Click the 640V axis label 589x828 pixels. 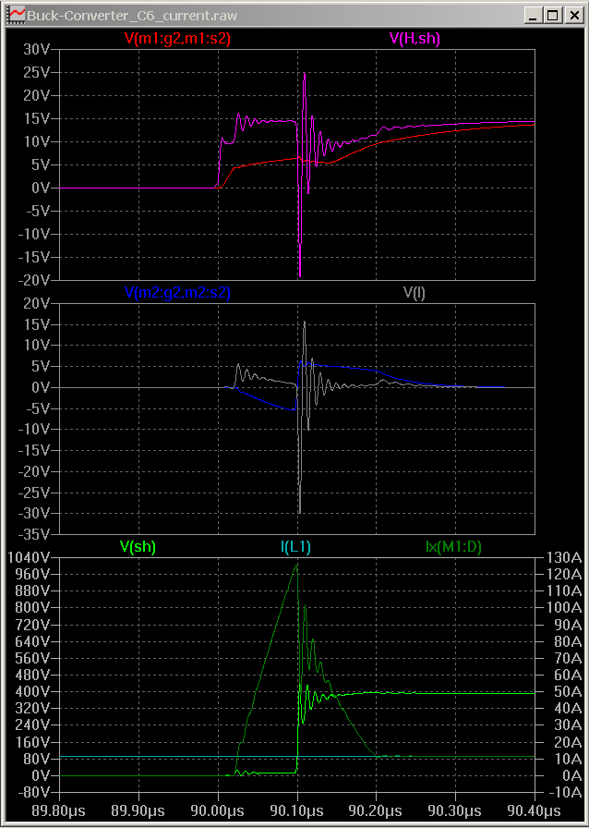[35, 641]
